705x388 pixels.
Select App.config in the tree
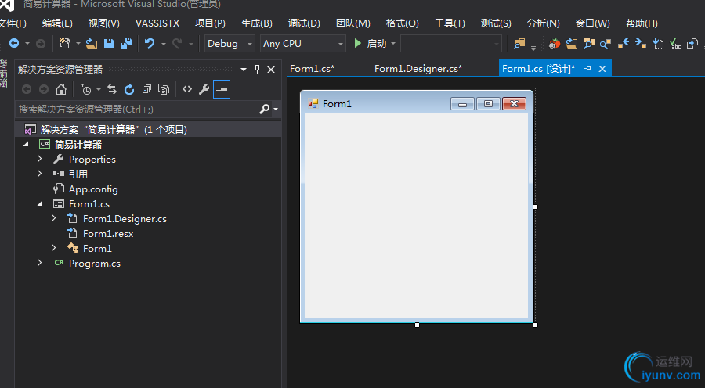(93, 189)
